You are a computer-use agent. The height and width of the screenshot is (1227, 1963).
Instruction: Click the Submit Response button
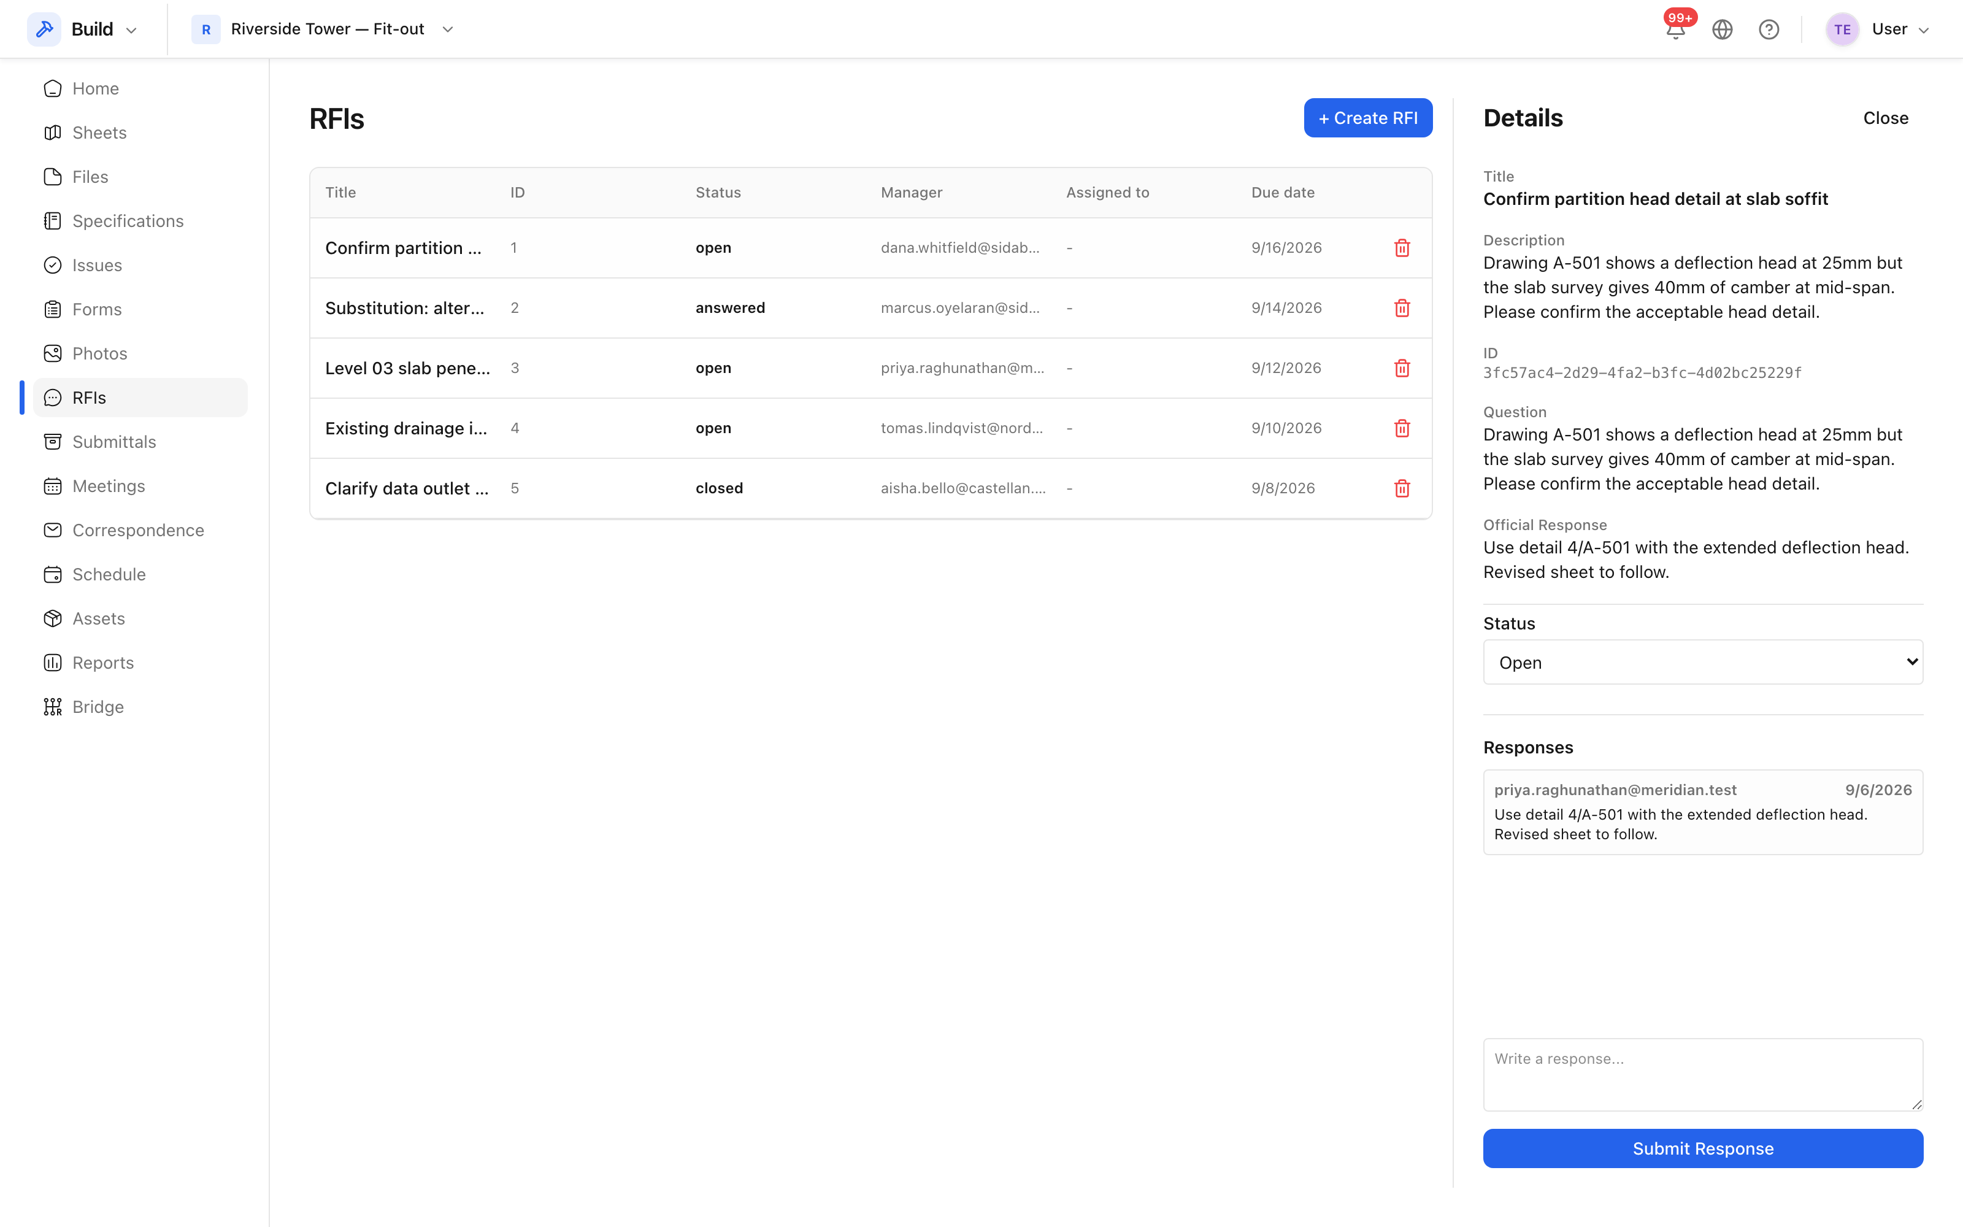tap(1703, 1148)
